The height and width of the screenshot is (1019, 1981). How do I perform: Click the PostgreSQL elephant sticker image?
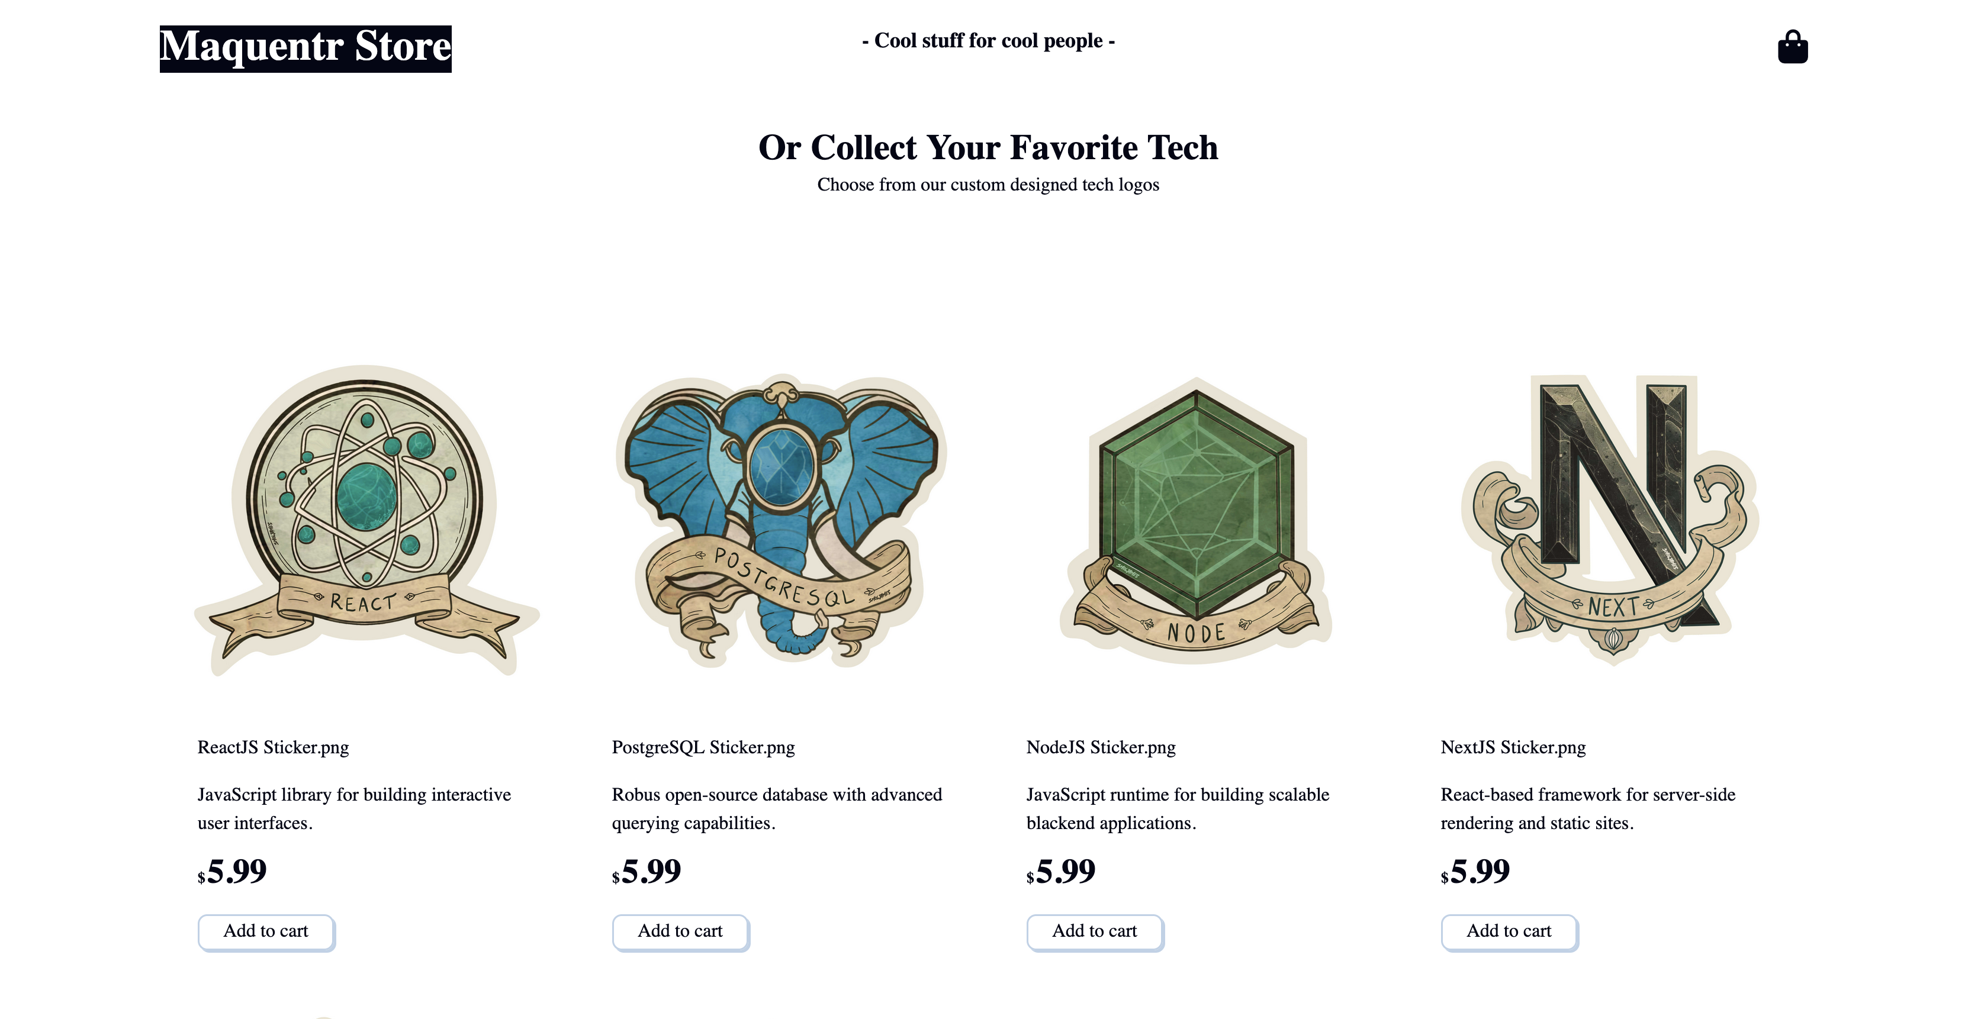pos(780,520)
